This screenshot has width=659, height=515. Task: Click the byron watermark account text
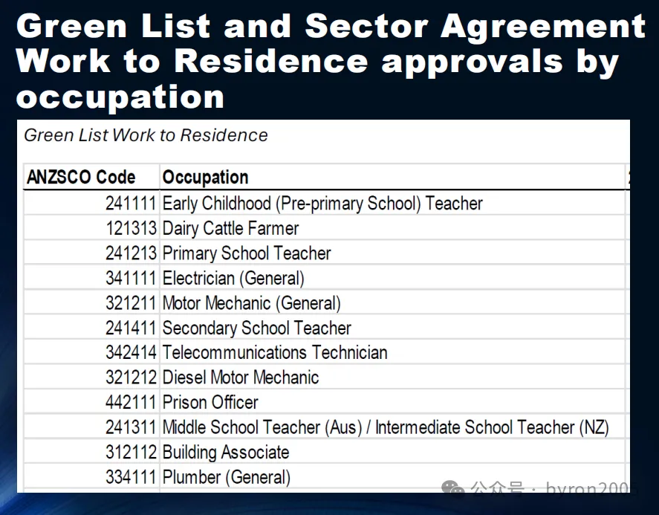[x=591, y=490]
